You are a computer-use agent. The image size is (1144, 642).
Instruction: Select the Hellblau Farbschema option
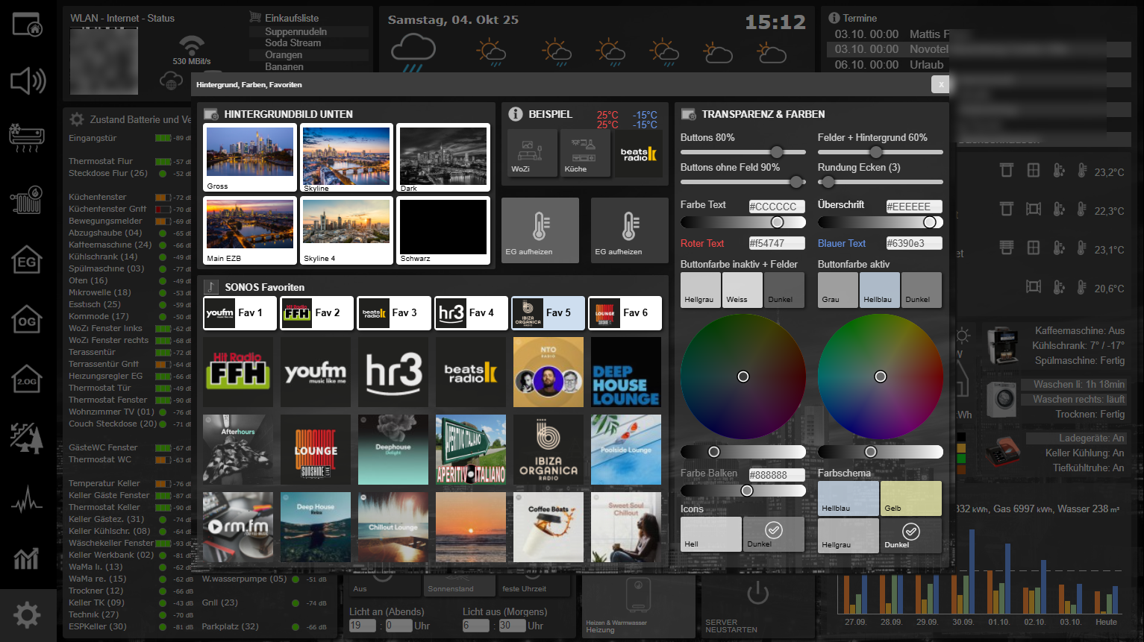848,498
